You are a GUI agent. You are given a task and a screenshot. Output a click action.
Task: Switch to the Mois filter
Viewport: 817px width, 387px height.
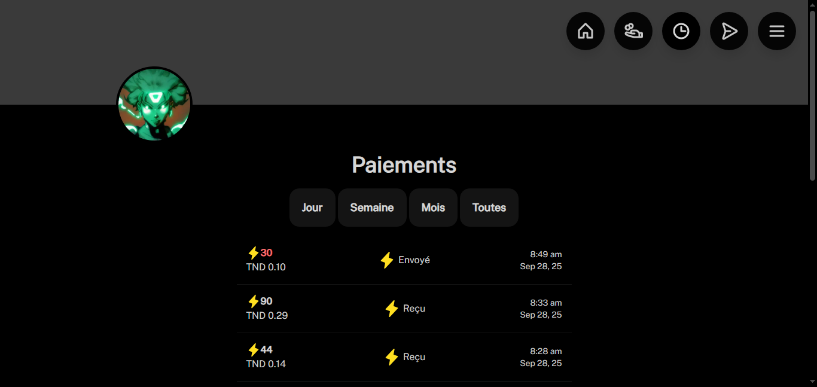pos(433,208)
